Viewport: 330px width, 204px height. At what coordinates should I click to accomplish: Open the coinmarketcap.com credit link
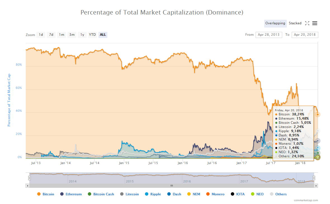306,200
